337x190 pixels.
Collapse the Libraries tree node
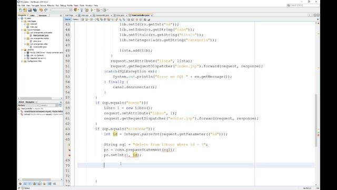tap(22, 50)
